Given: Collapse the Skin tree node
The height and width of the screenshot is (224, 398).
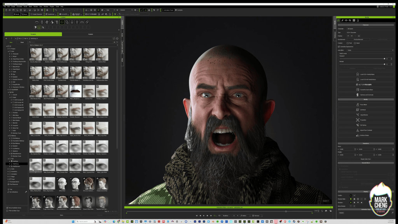Looking at the screenshot, I should (8, 92).
